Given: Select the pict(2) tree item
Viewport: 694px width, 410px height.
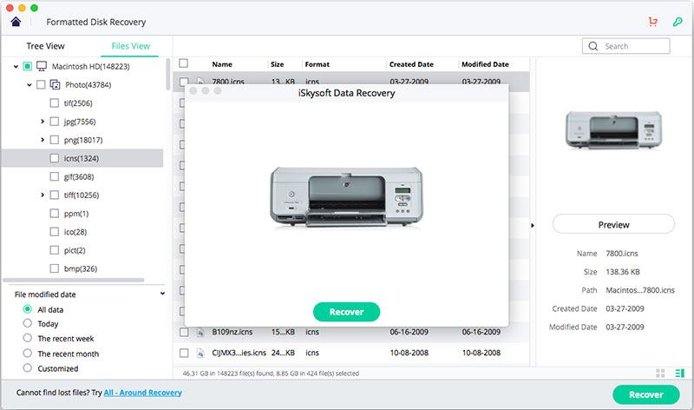Looking at the screenshot, I should pyautogui.click(x=75, y=250).
